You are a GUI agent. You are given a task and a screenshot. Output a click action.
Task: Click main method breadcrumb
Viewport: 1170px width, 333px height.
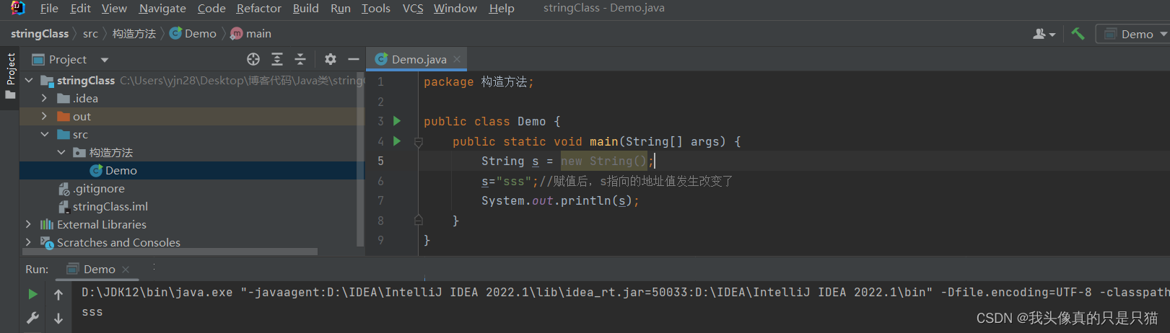(x=251, y=33)
